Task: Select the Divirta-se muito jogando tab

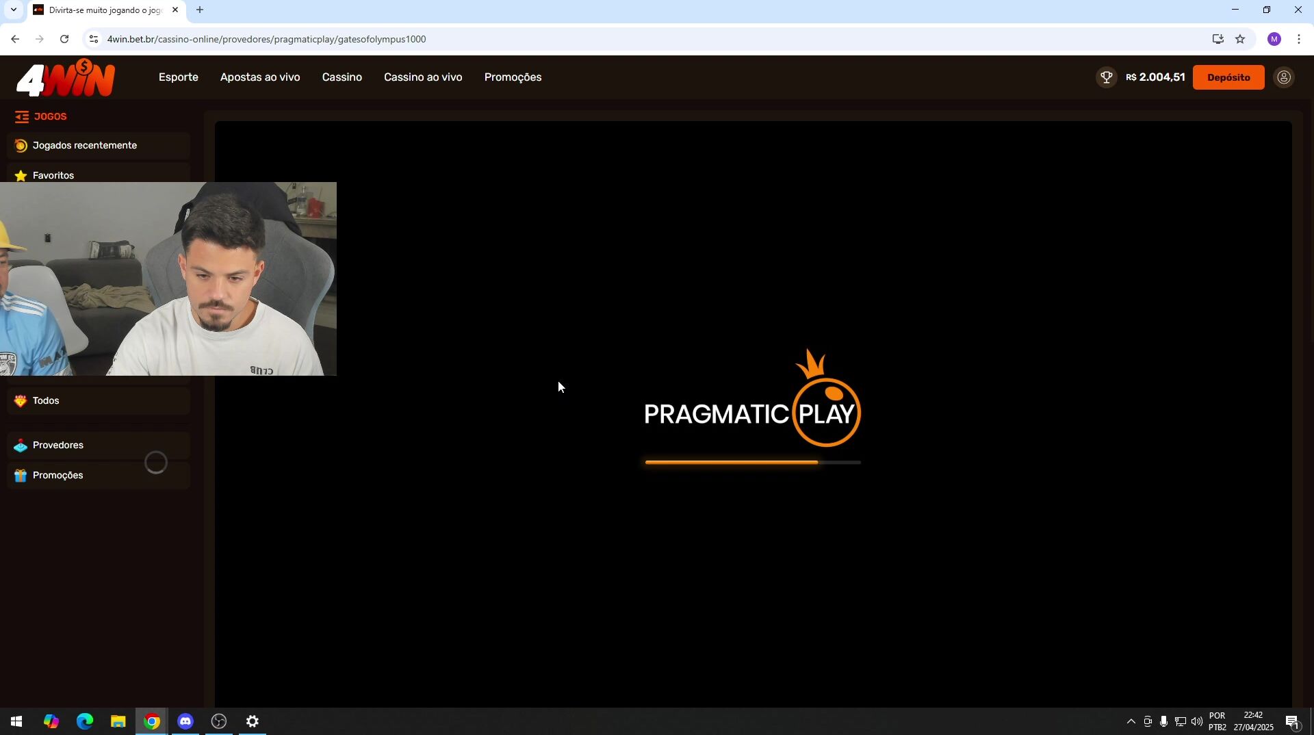Action: coord(106,10)
